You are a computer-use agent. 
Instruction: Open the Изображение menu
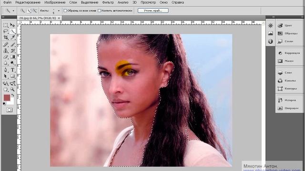tap(55, 2)
